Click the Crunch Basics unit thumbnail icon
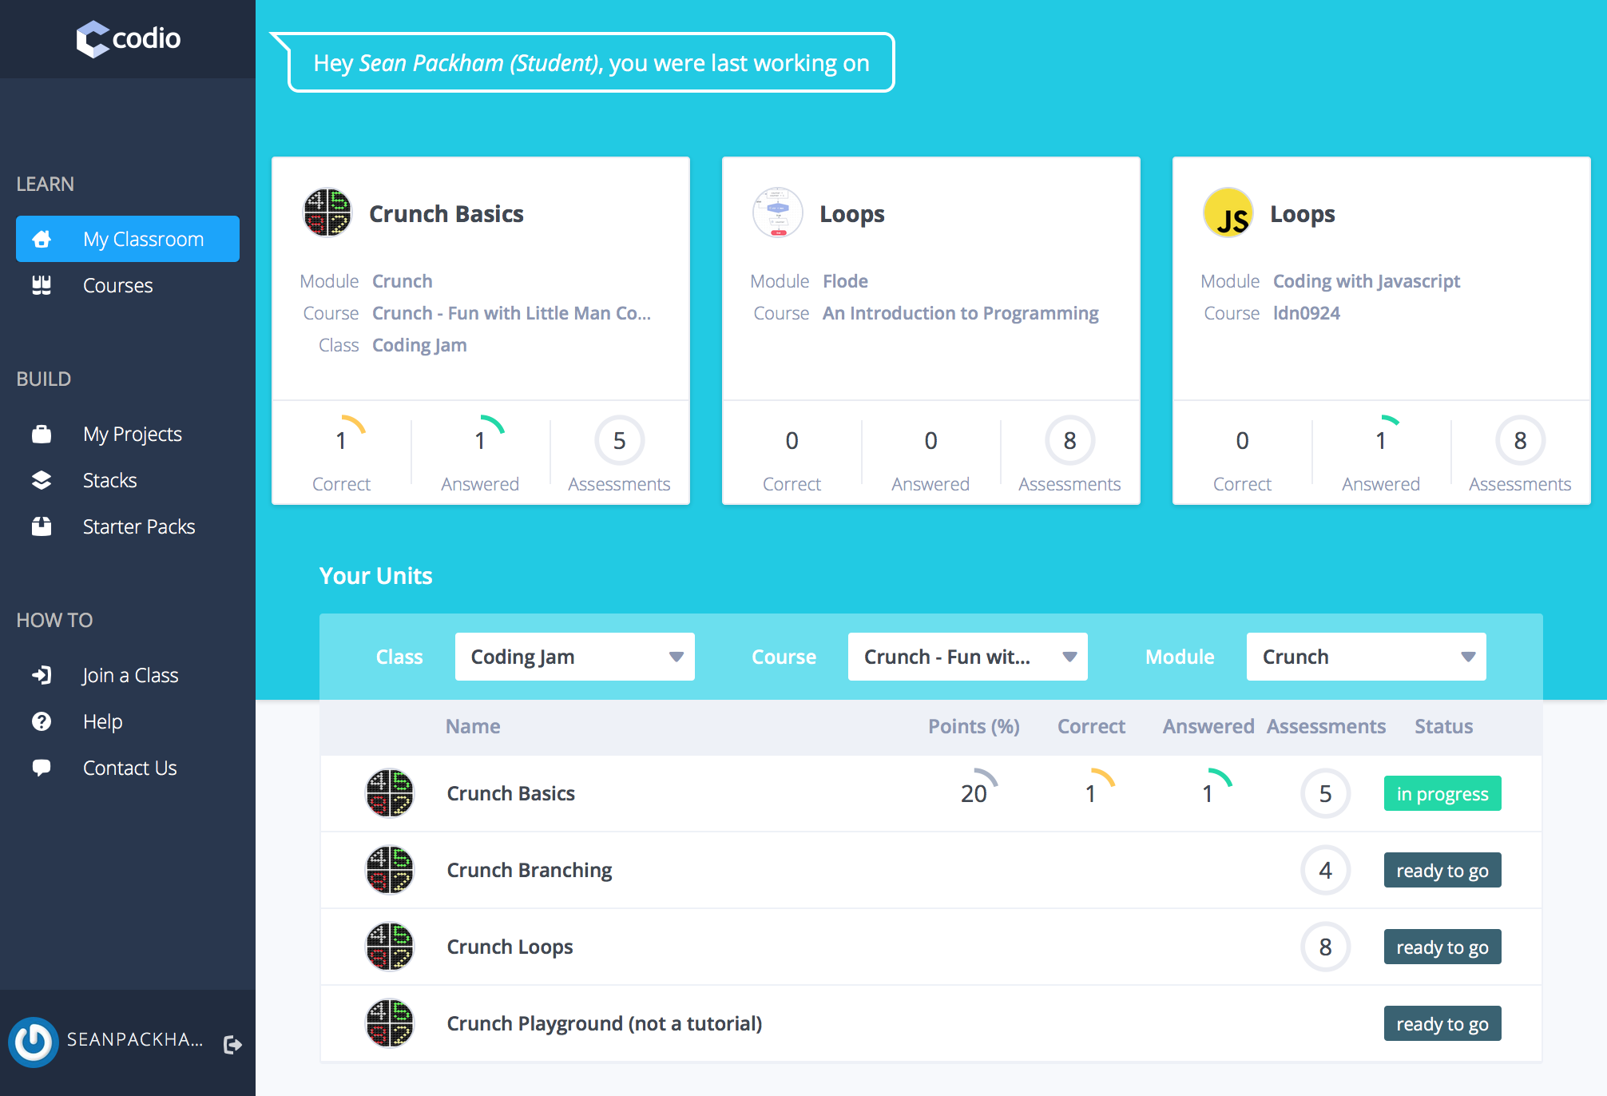 pos(392,793)
